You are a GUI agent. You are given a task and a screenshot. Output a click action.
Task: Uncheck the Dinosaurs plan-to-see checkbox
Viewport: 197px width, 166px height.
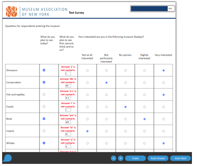[44, 70]
